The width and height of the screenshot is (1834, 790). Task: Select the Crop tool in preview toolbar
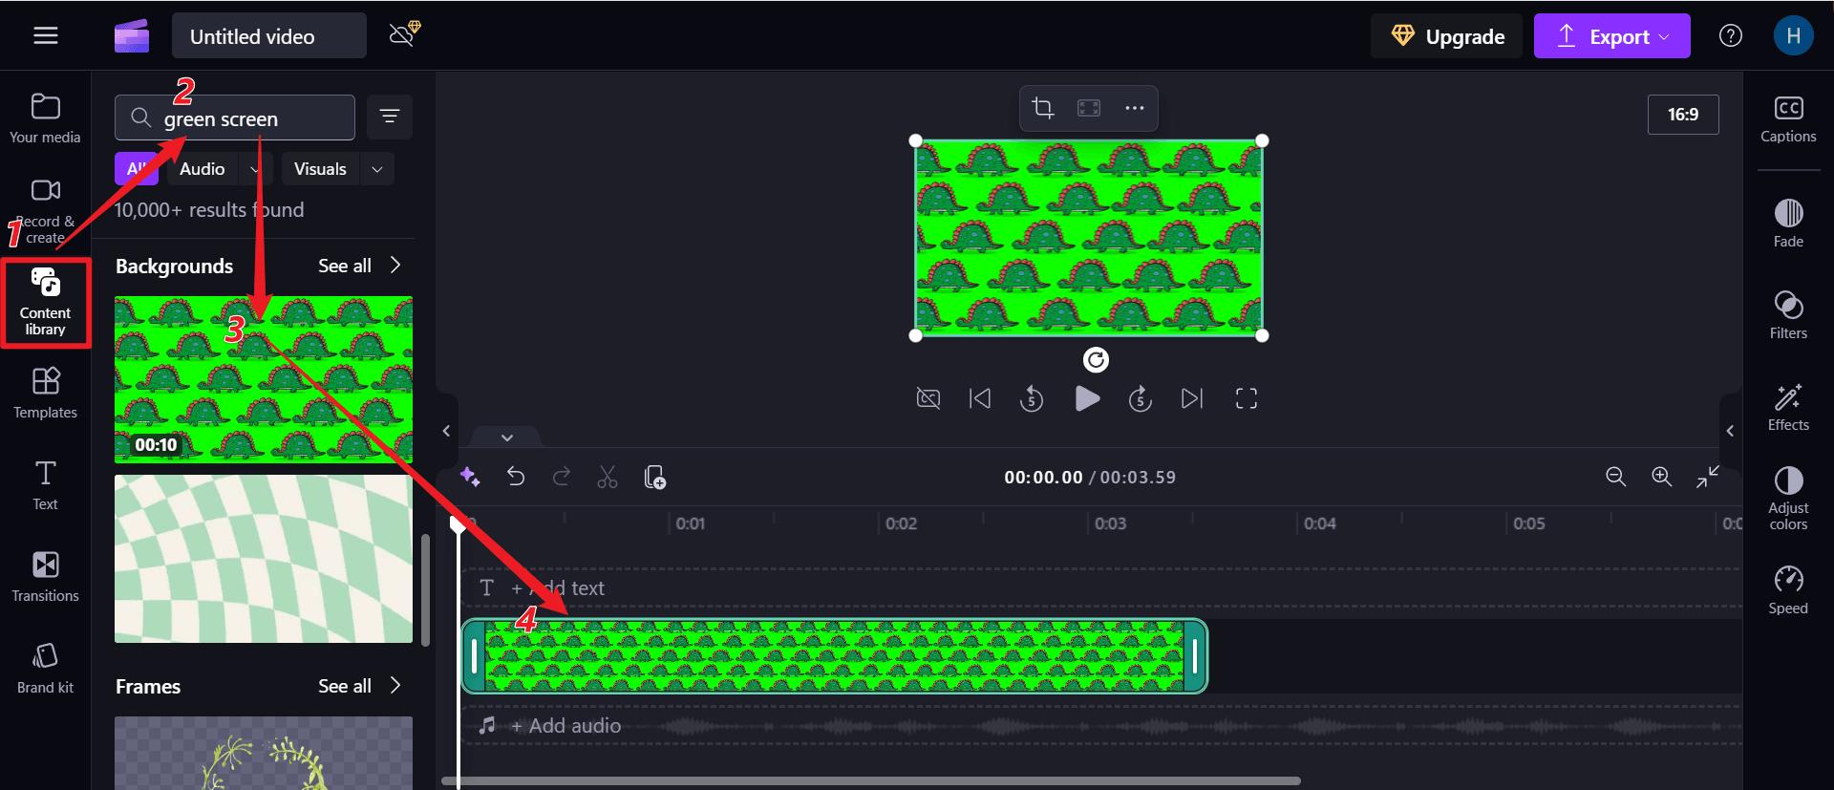[x=1043, y=108]
